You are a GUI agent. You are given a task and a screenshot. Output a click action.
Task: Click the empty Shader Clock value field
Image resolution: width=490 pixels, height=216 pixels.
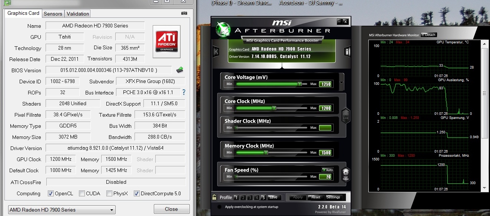[x=325, y=128]
